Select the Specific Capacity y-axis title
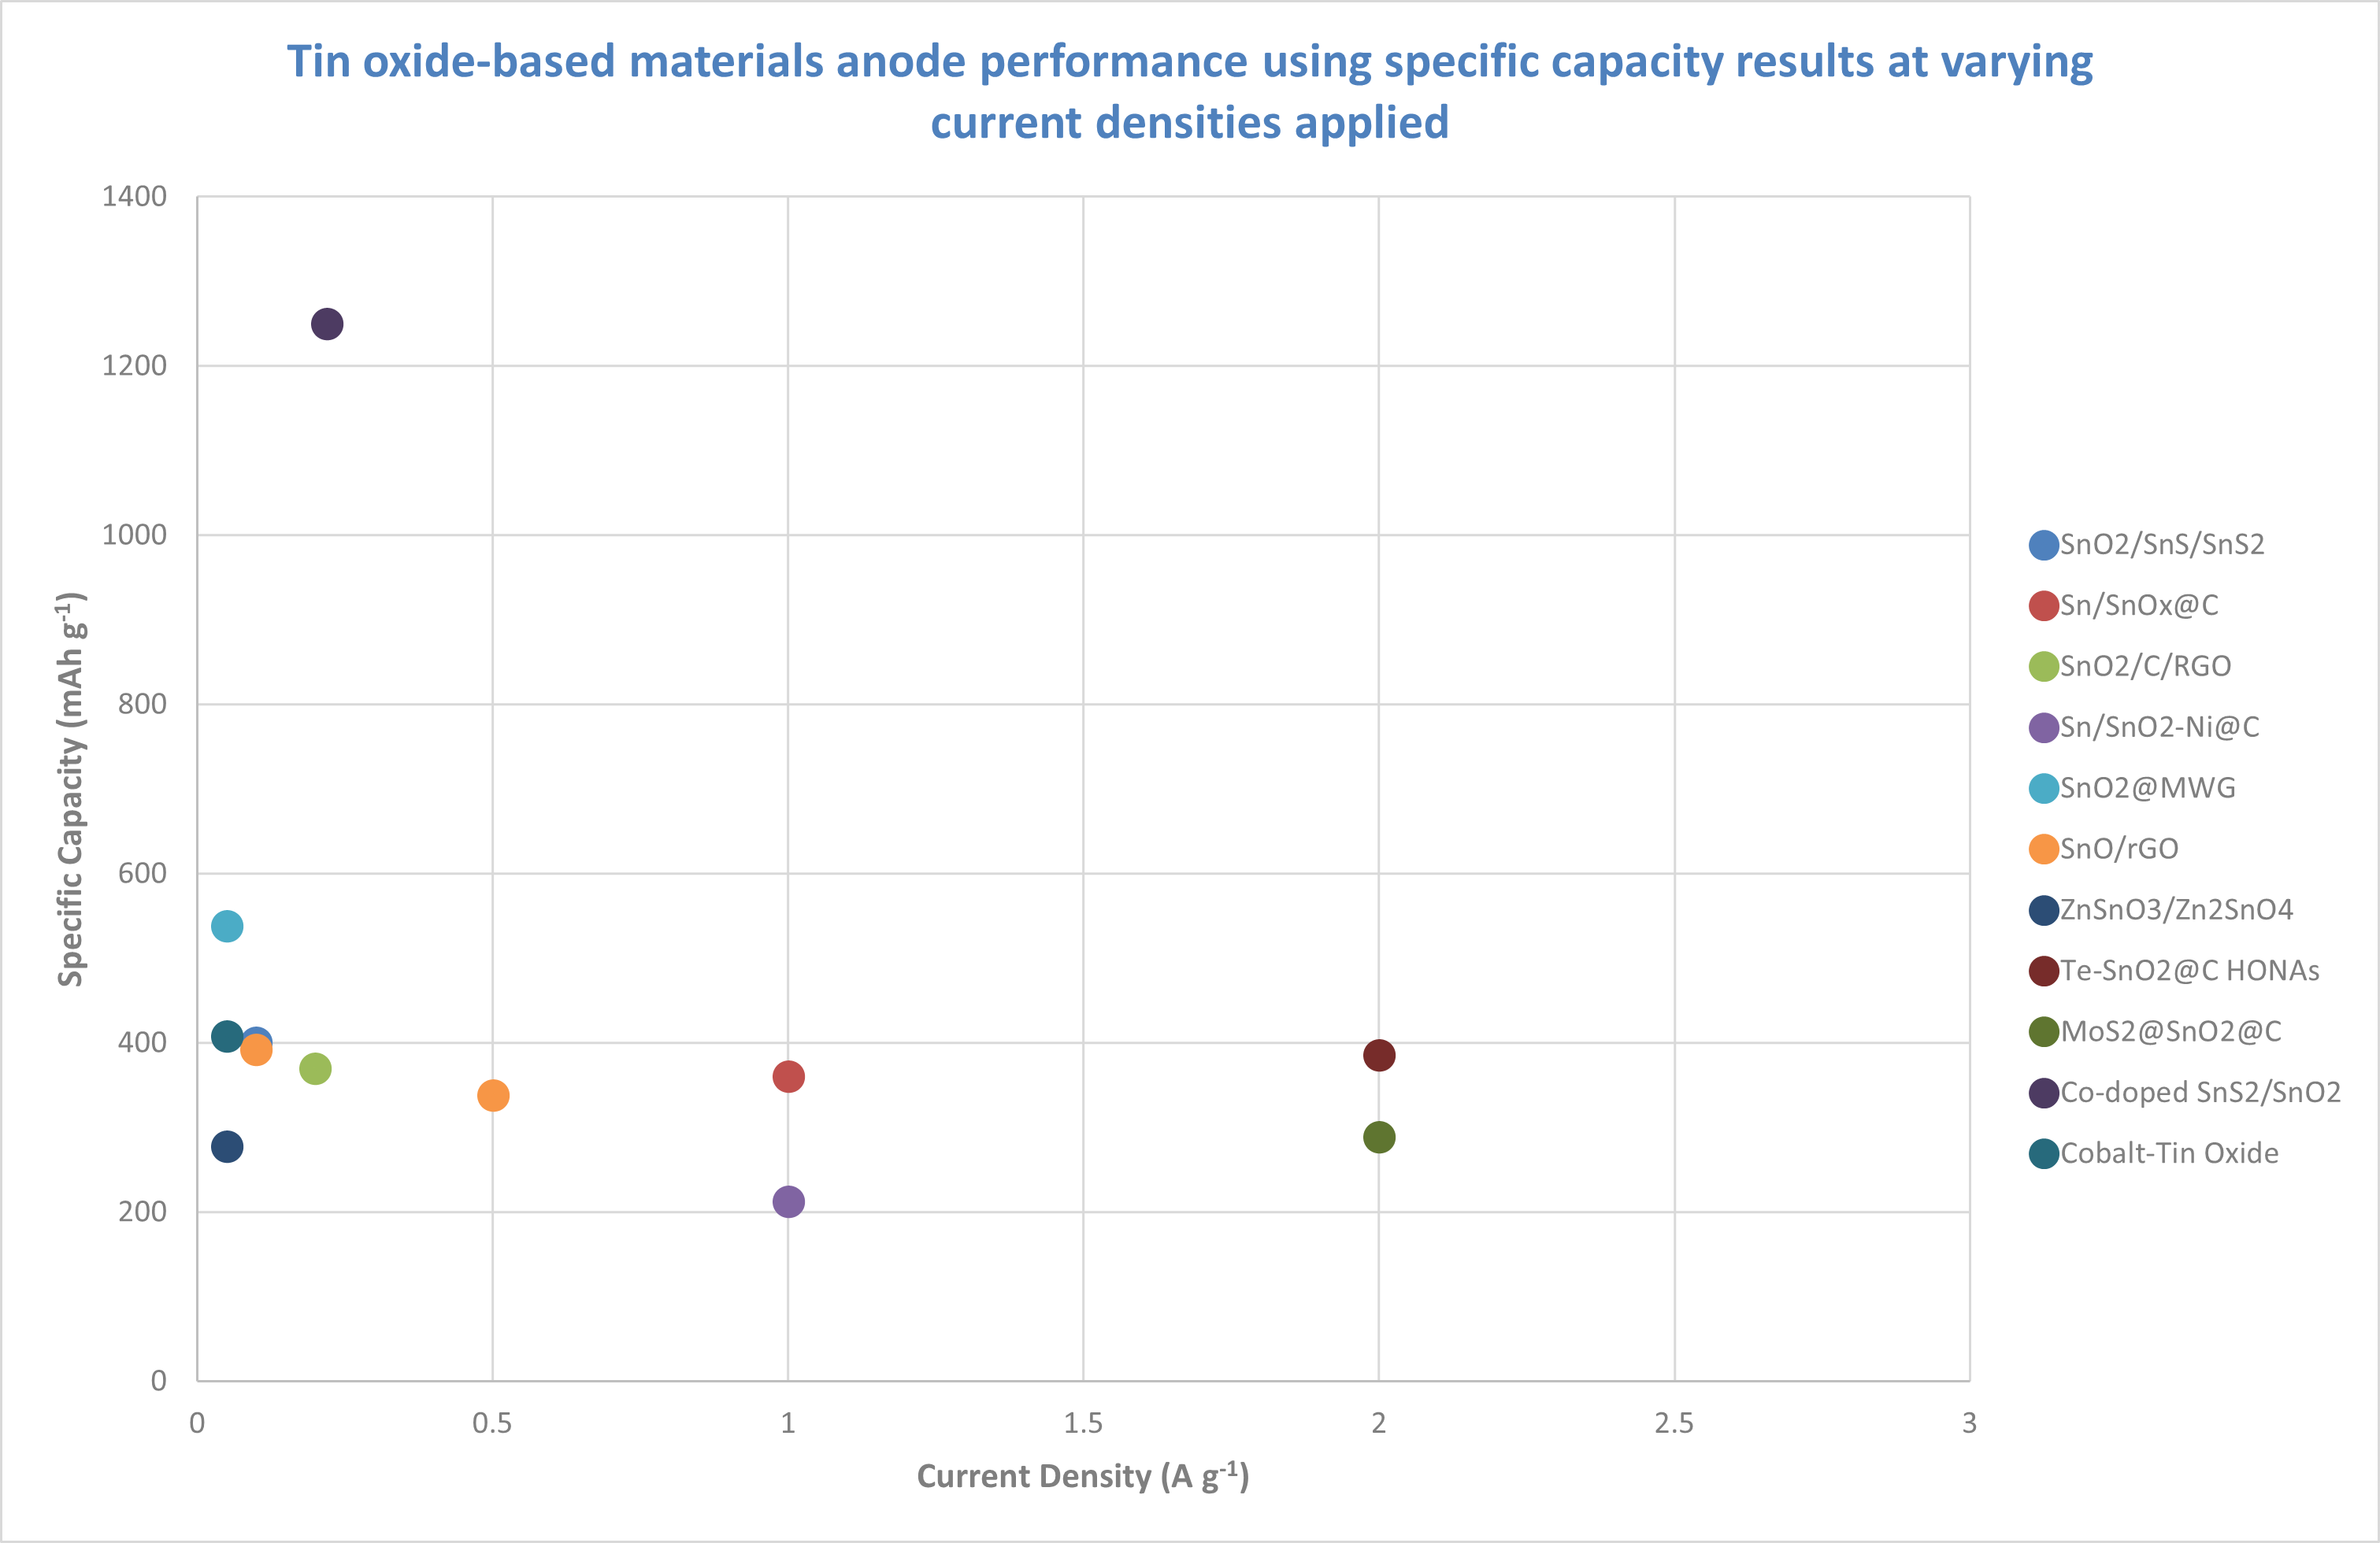2380x1543 pixels. click(x=71, y=790)
